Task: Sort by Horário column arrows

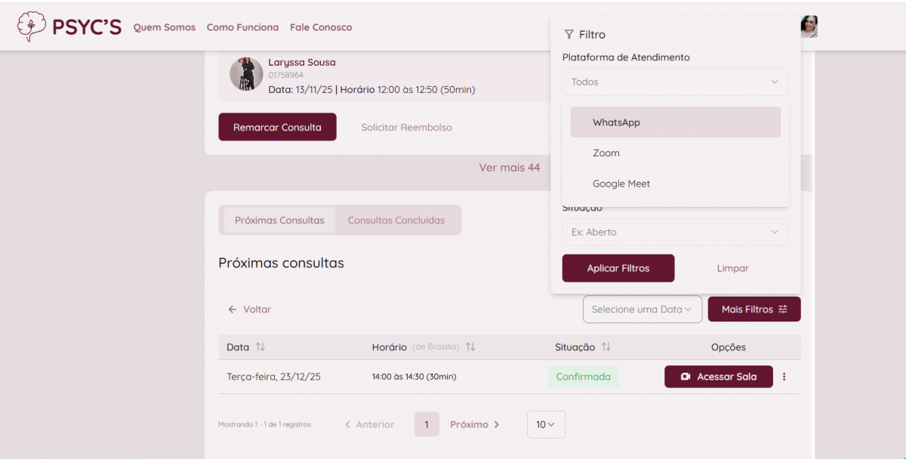Action: [470, 347]
